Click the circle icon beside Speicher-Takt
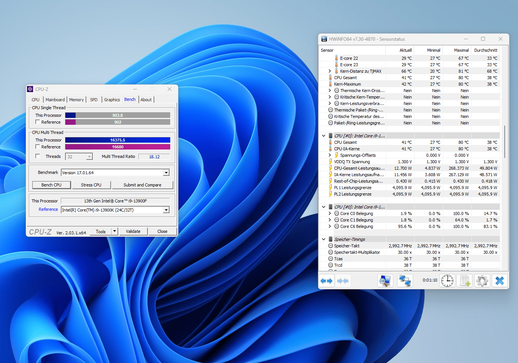Viewport: 518px width, 363px height. (x=331, y=246)
